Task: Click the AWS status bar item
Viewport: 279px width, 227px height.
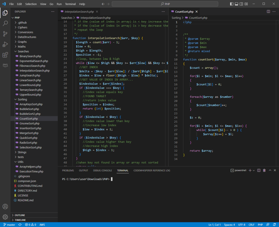Action: (42, 225)
